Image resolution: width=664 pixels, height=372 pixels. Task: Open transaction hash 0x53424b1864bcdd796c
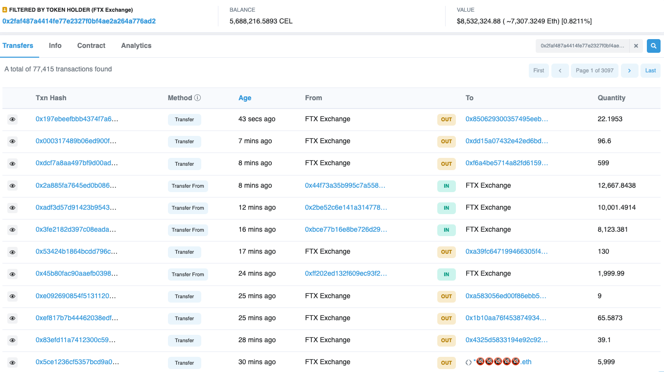[x=76, y=251]
